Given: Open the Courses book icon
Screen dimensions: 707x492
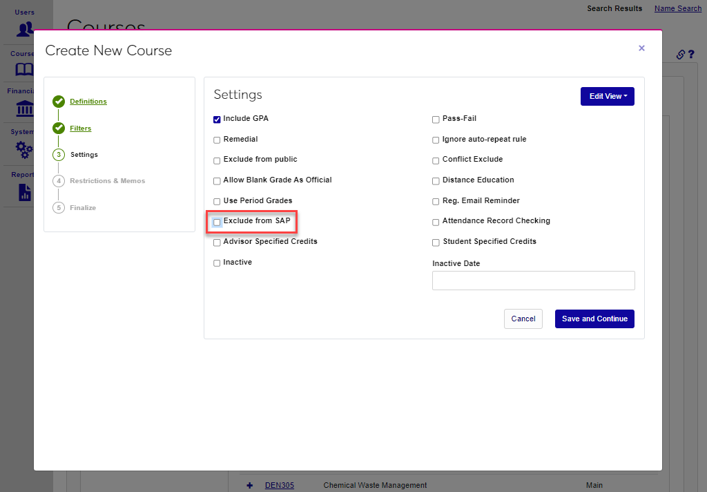Looking at the screenshot, I should click(25, 69).
